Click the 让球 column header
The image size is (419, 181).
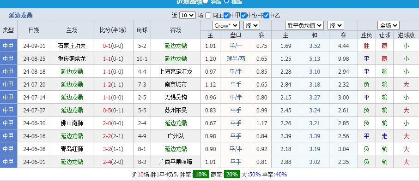point(384,35)
